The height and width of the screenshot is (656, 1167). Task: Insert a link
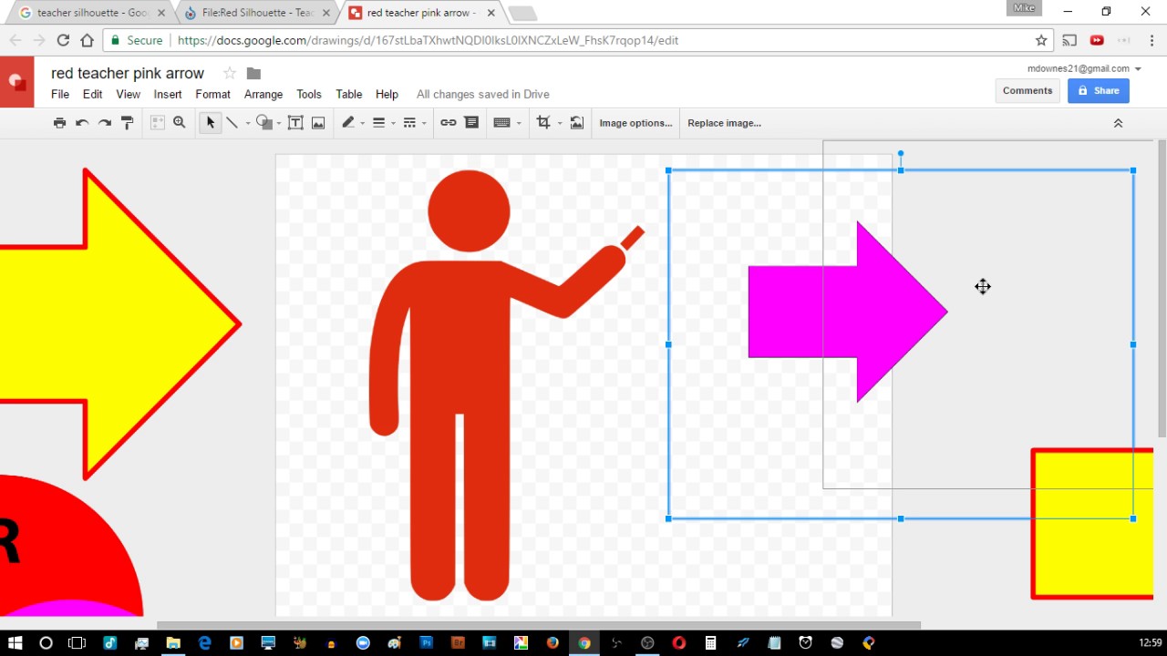click(x=448, y=122)
